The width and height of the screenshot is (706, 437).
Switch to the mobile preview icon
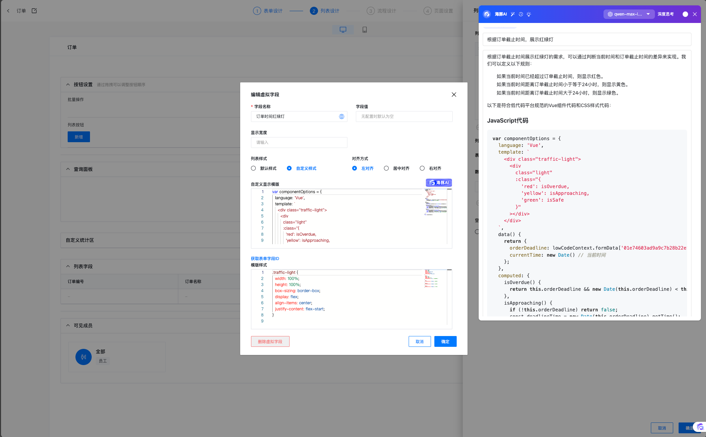point(365,30)
